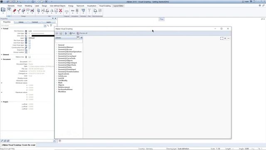
Task: Open the Teamwork ribbon tab
Action: (x=80, y=6)
